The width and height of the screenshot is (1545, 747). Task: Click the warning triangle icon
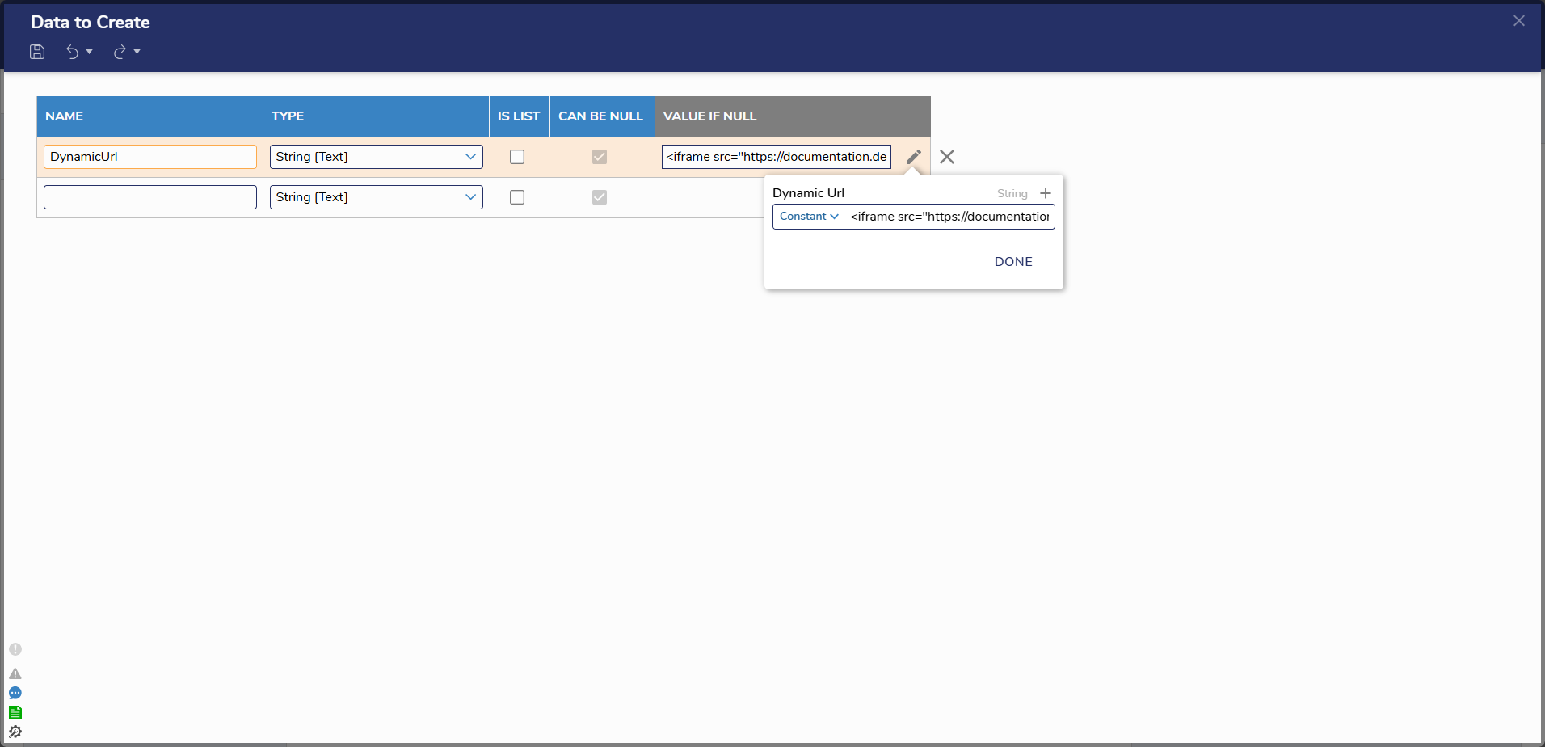[15, 673]
